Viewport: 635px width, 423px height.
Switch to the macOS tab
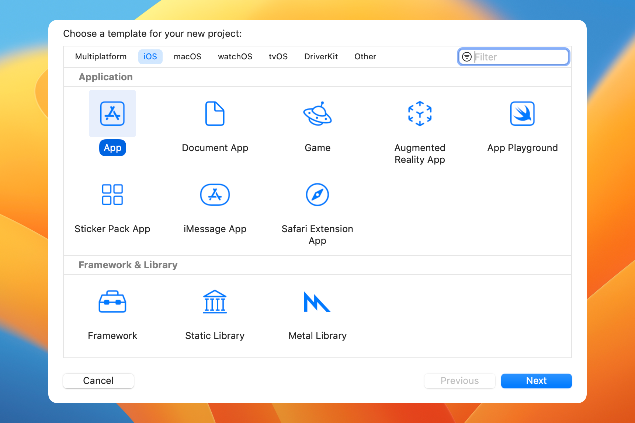[188, 57]
